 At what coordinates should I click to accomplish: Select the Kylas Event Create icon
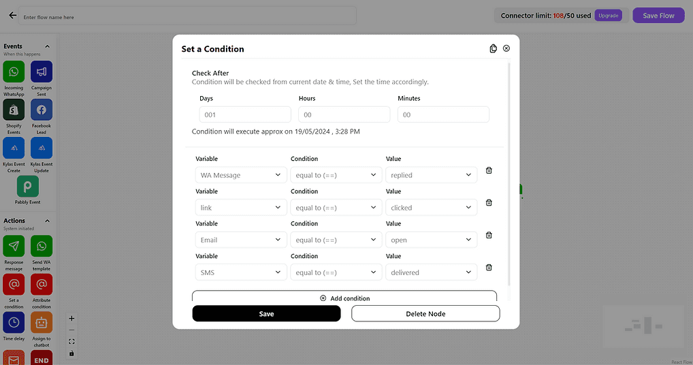point(14,148)
